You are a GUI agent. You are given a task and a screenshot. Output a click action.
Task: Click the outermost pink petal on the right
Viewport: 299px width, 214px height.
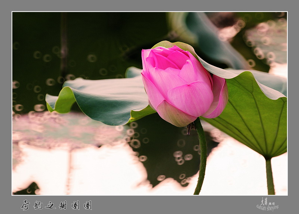[x=220, y=97]
